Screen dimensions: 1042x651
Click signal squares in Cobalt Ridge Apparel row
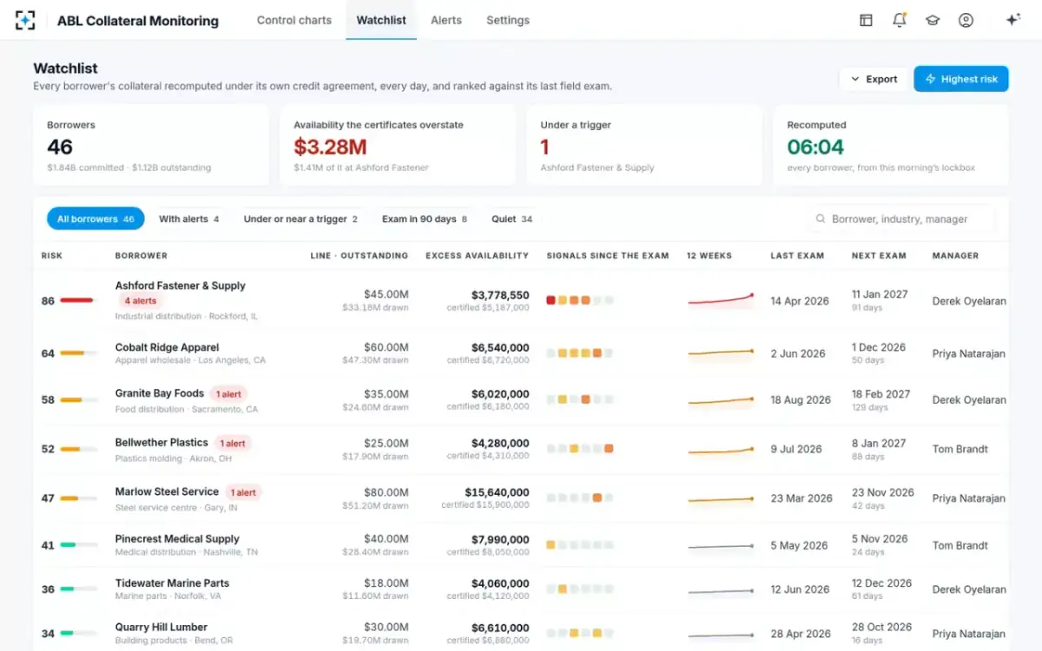tap(580, 353)
